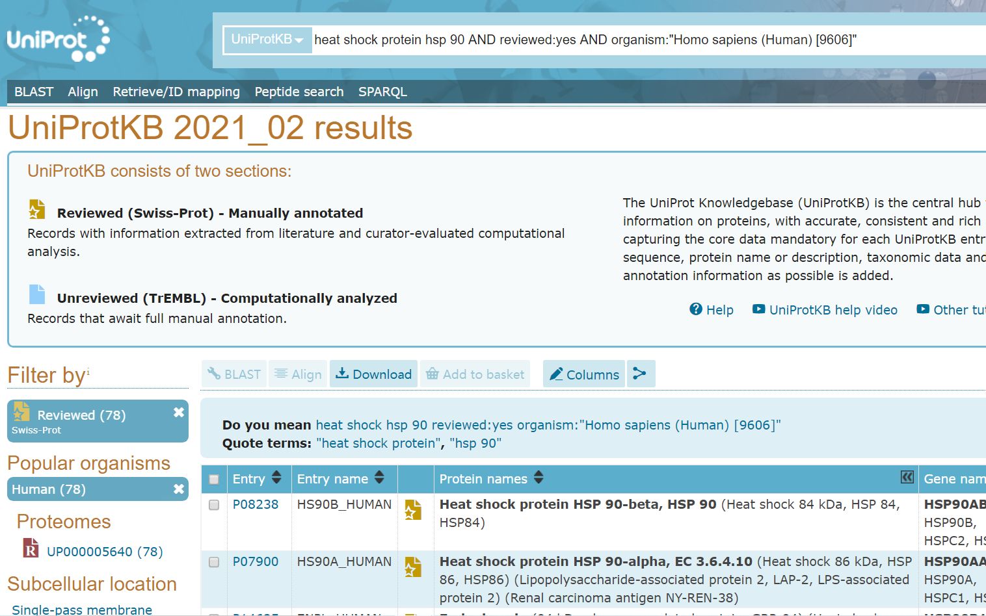Sort results by Protein names column
986x616 pixels.
pyautogui.click(x=539, y=478)
